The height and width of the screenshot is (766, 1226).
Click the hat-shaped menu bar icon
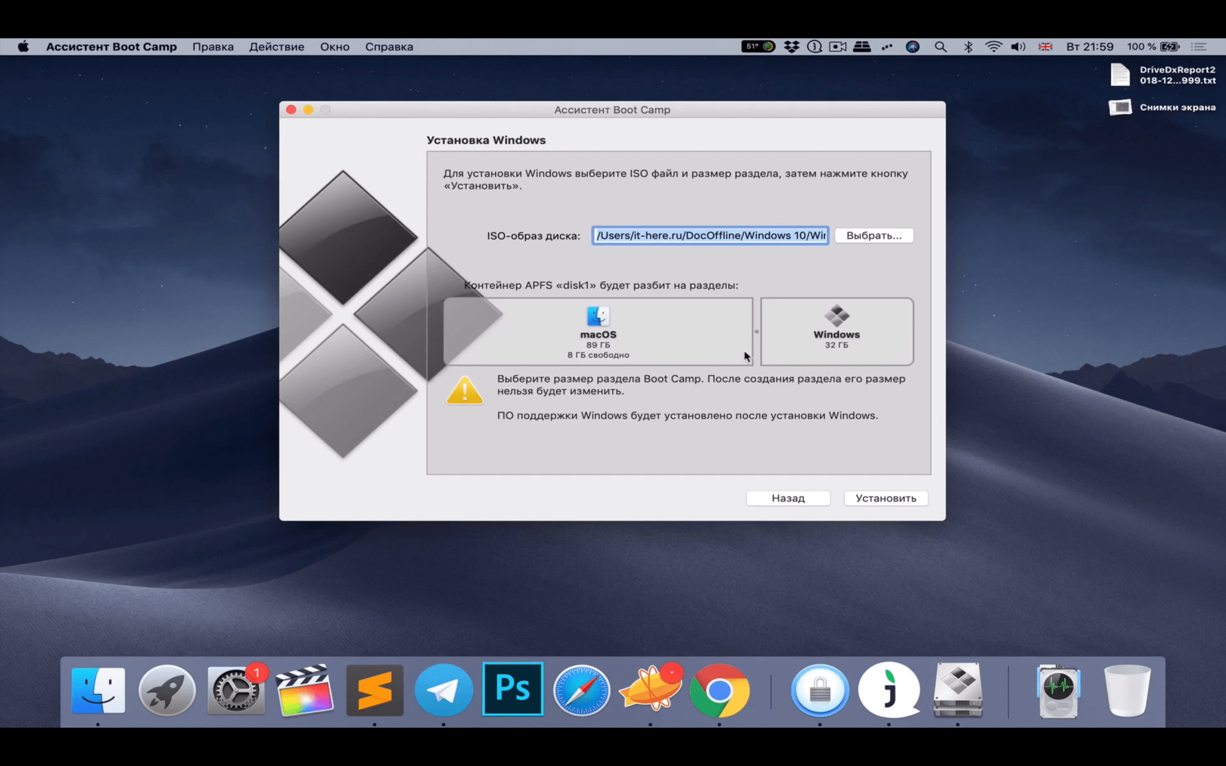pyautogui.click(x=862, y=47)
